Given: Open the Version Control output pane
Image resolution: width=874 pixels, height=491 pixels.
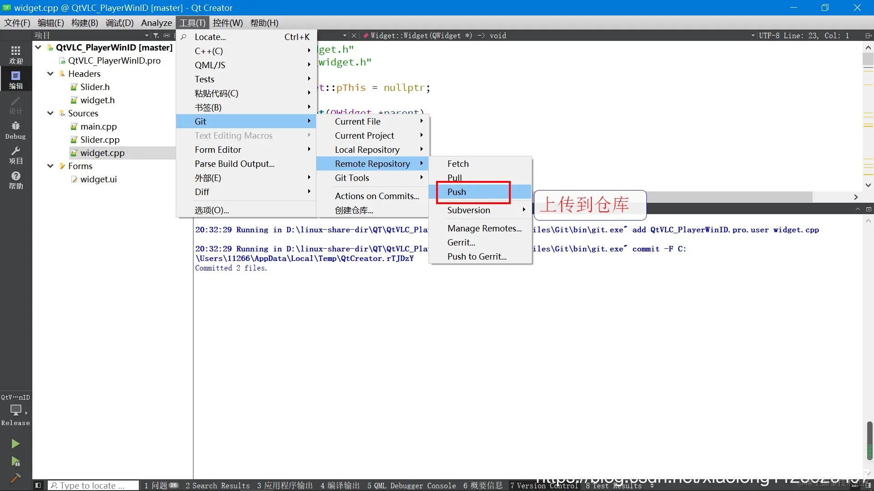Looking at the screenshot, I should point(544,485).
